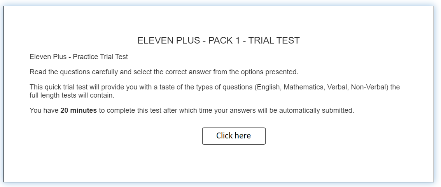Select PACK 1 text in the title
The image size is (441, 187).
[224, 40]
